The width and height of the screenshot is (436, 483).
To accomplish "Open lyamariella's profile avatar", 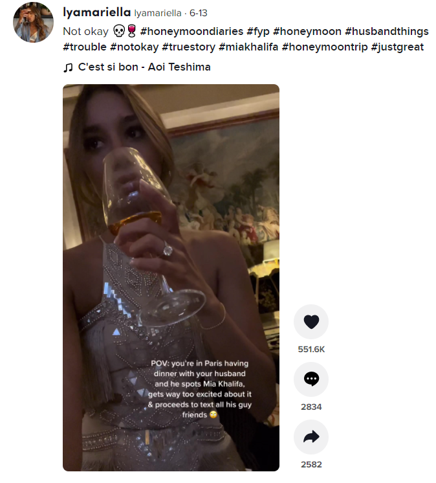I will pyautogui.click(x=33, y=22).
